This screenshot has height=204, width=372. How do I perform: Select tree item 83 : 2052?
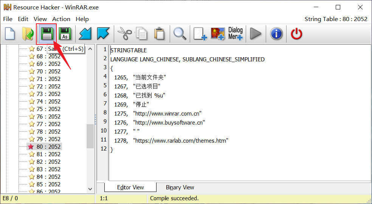coord(48,169)
